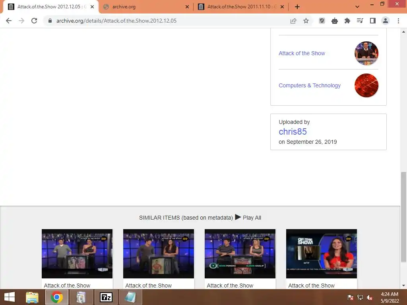Close the archive.org tab
The width and height of the screenshot is (407, 305).
pos(187,7)
